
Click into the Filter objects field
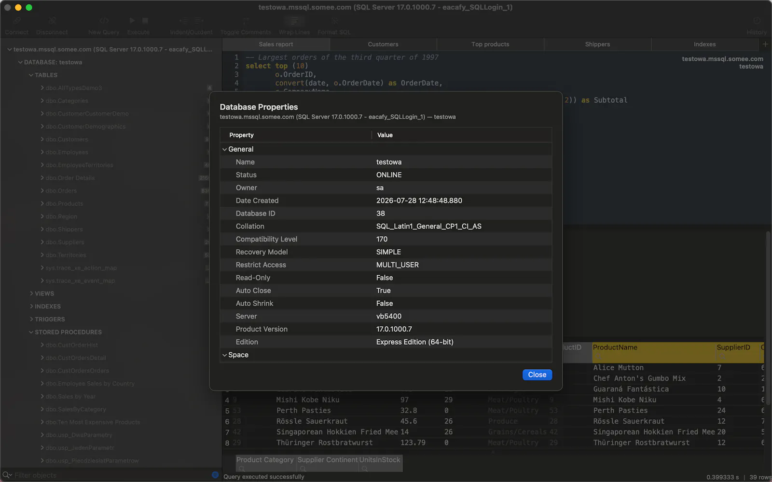pyautogui.click(x=111, y=475)
